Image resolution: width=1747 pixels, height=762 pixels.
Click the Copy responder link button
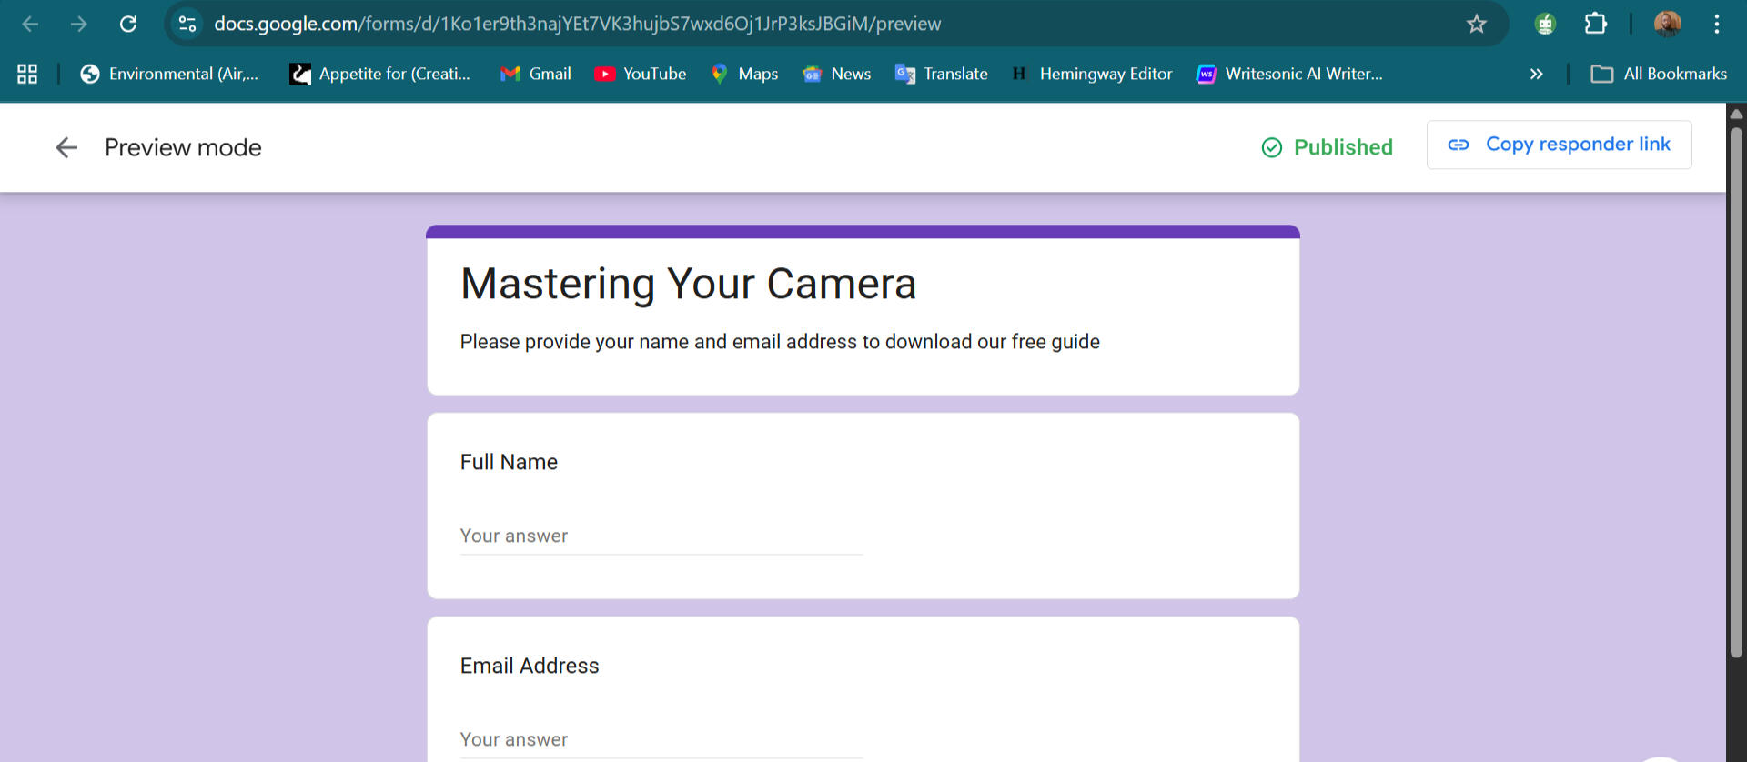[1559, 145]
